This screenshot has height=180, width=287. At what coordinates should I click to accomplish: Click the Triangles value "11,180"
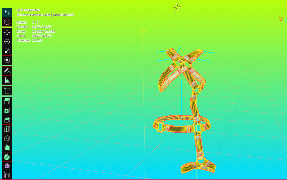pos(37,40)
